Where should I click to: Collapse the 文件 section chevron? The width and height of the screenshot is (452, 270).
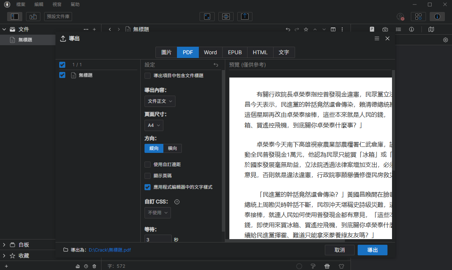(x=4, y=29)
